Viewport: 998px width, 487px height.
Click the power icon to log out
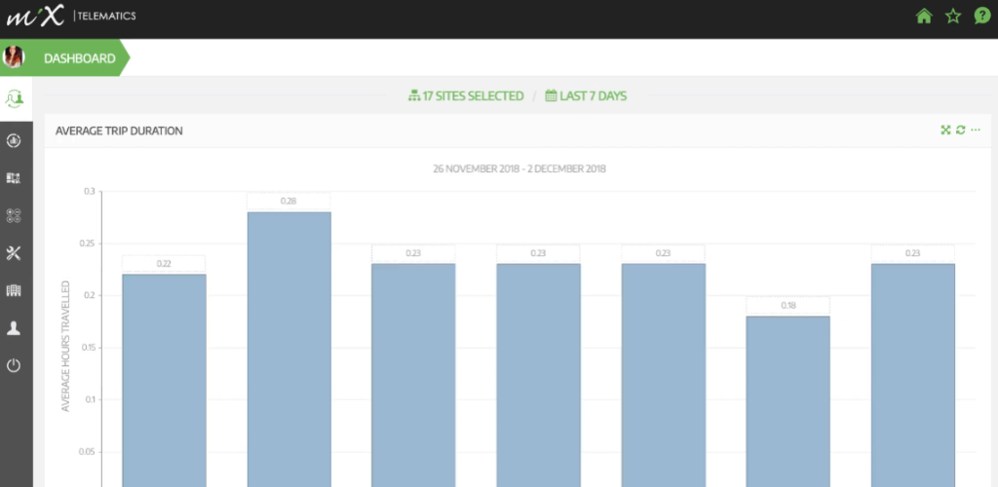click(15, 366)
